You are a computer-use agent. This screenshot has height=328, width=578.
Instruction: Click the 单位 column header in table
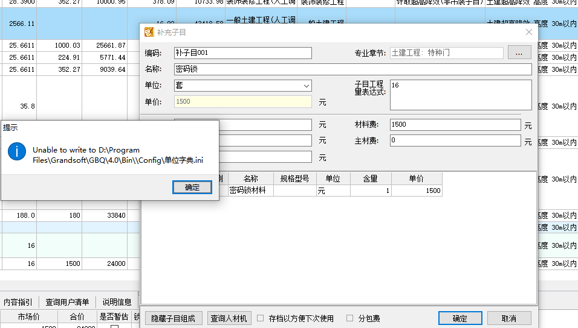click(333, 178)
